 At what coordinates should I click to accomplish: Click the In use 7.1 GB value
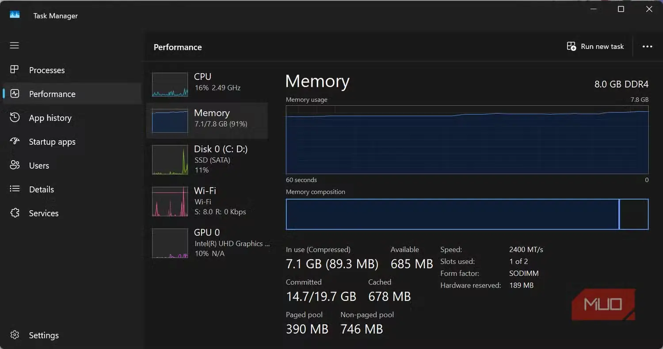tap(332, 264)
